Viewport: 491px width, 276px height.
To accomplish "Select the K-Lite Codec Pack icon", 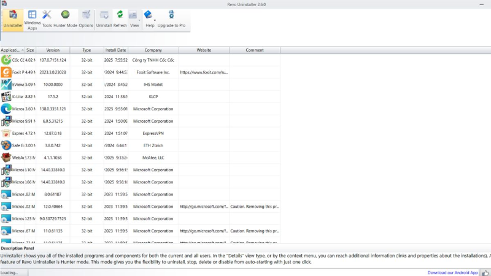I will pos(6,96).
